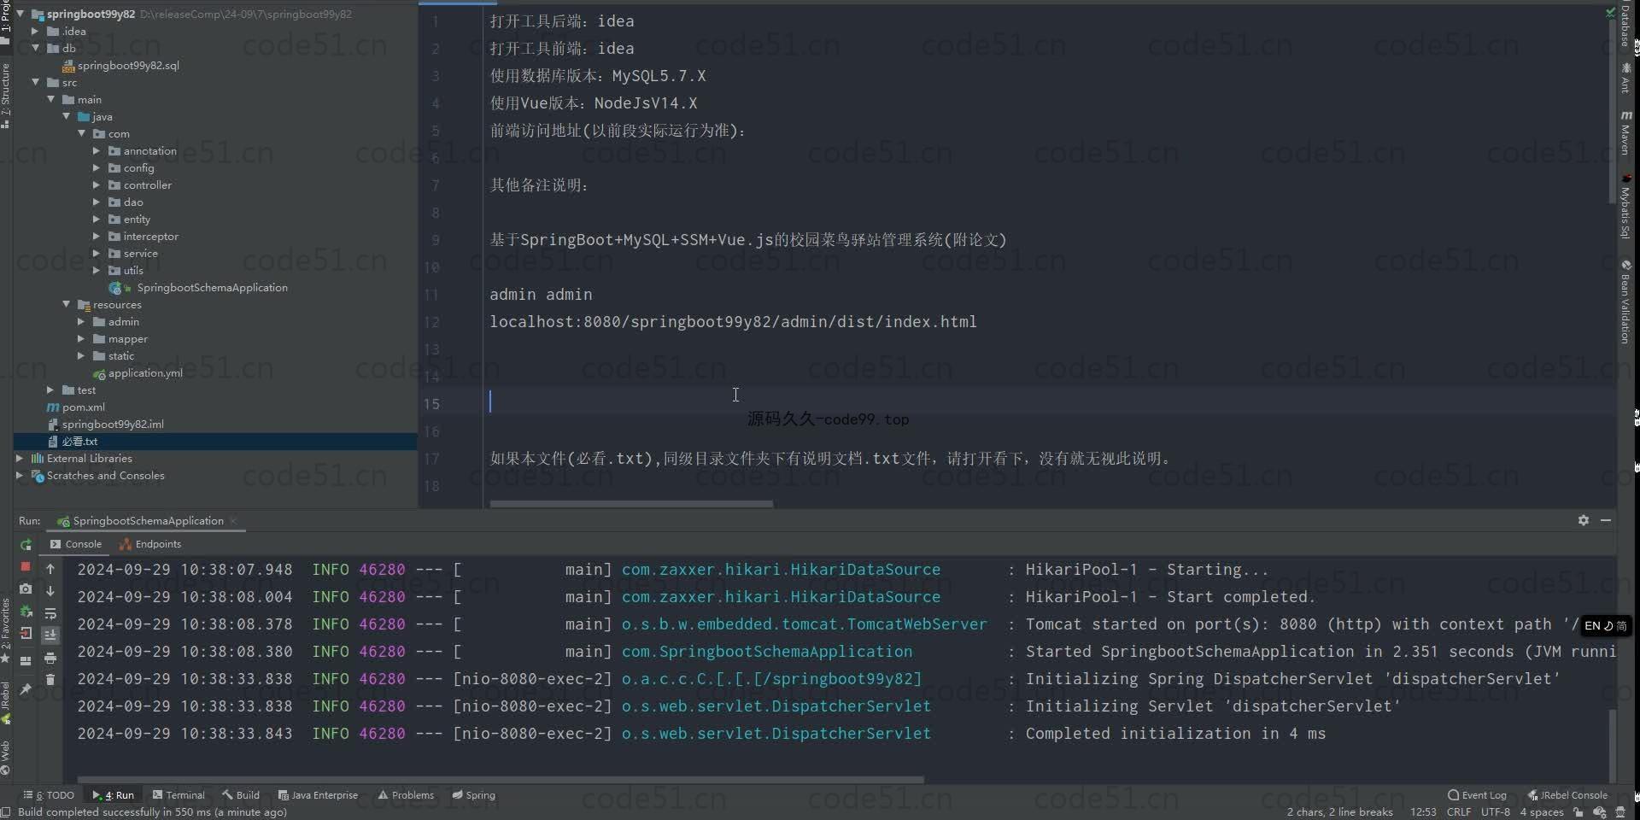This screenshot has height=820, width=1640.
Task: Change CRLF line separator in status bar
Action: [x=1459, y=812]
